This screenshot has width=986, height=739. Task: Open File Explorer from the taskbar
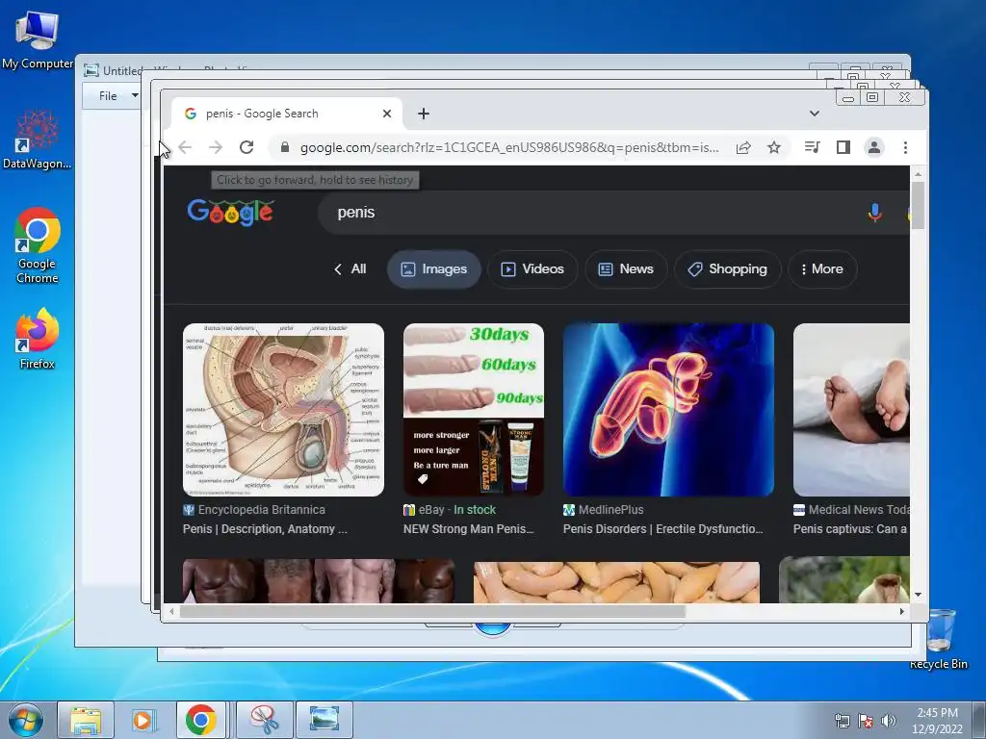click(86, 720)
